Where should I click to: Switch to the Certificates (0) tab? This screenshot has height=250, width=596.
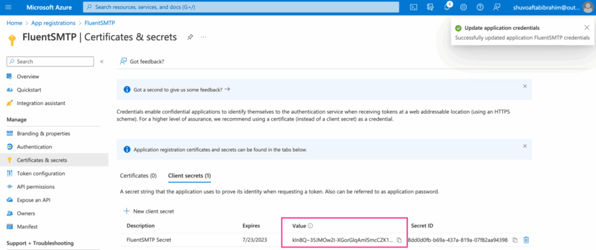tap(139, 176)
